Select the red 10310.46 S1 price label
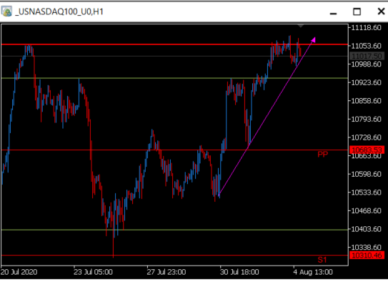Screen dimensions: 388x282 (x=367, y=256)
